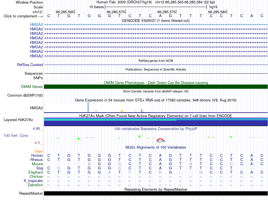Screen dimensions: 268x200
Task: Click the black RepeatMasker element bar
Action: pyautogui.click(x=156, y=193)
